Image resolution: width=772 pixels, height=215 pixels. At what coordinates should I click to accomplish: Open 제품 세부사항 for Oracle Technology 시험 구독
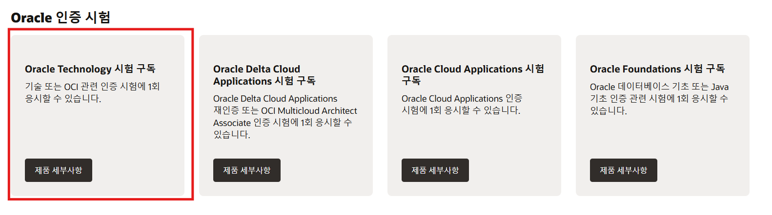pos(59,170)
